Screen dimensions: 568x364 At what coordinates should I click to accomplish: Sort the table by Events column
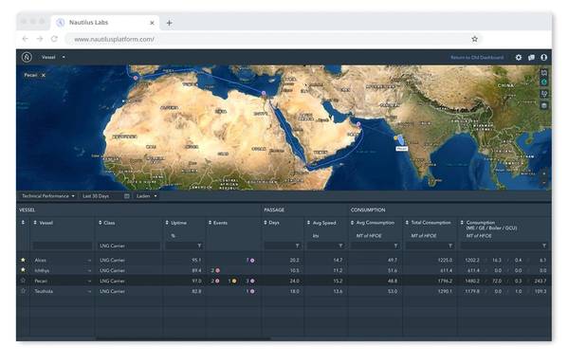210,223
